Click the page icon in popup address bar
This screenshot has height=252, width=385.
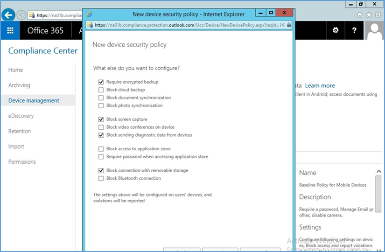tap(90, 25)
